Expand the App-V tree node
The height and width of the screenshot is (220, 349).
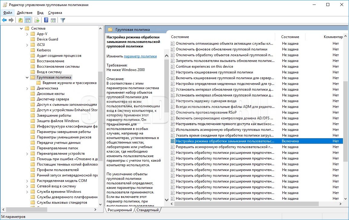[27, 34]
